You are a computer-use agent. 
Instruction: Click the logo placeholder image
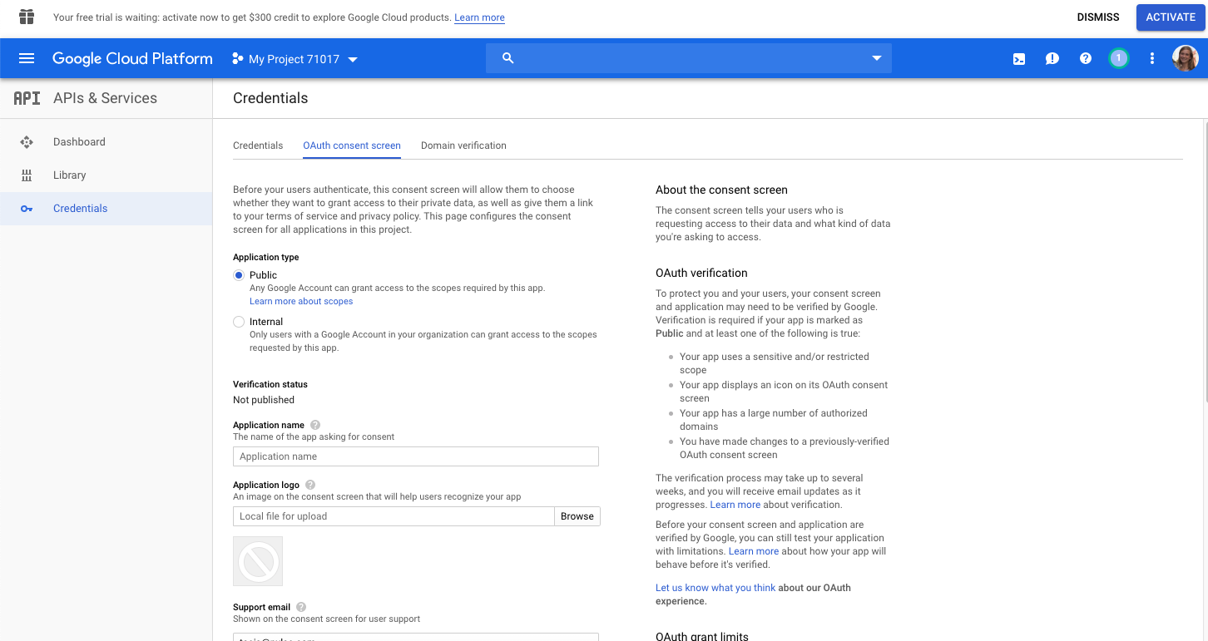click(x=258, y=561)
